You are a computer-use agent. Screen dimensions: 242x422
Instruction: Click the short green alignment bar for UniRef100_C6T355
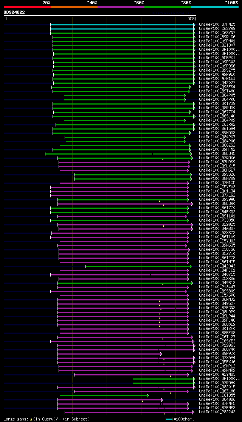pos(104,395)
